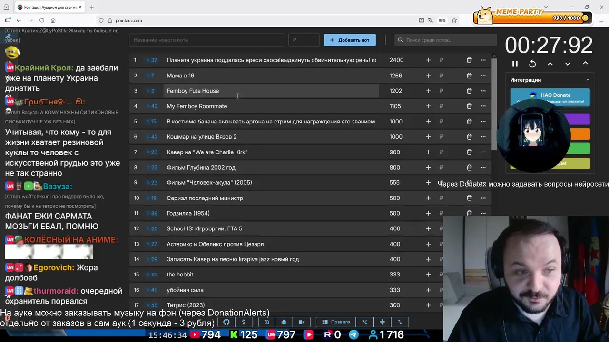This screenshot has width=609, height=342.
Task: Delete the Фильм Человек-акула (2005) lot
Action: (469, 182)
